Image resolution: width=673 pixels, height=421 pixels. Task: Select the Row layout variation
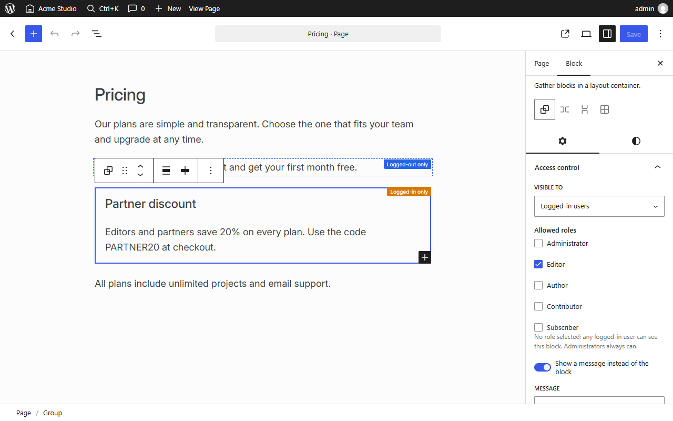pos(565,109)
